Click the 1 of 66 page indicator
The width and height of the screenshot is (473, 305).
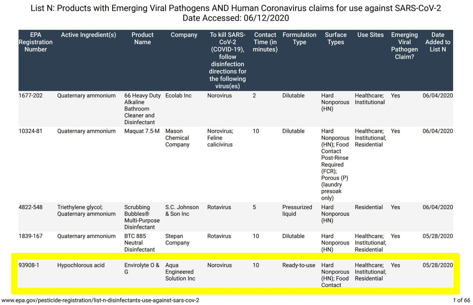click(461, 300)
